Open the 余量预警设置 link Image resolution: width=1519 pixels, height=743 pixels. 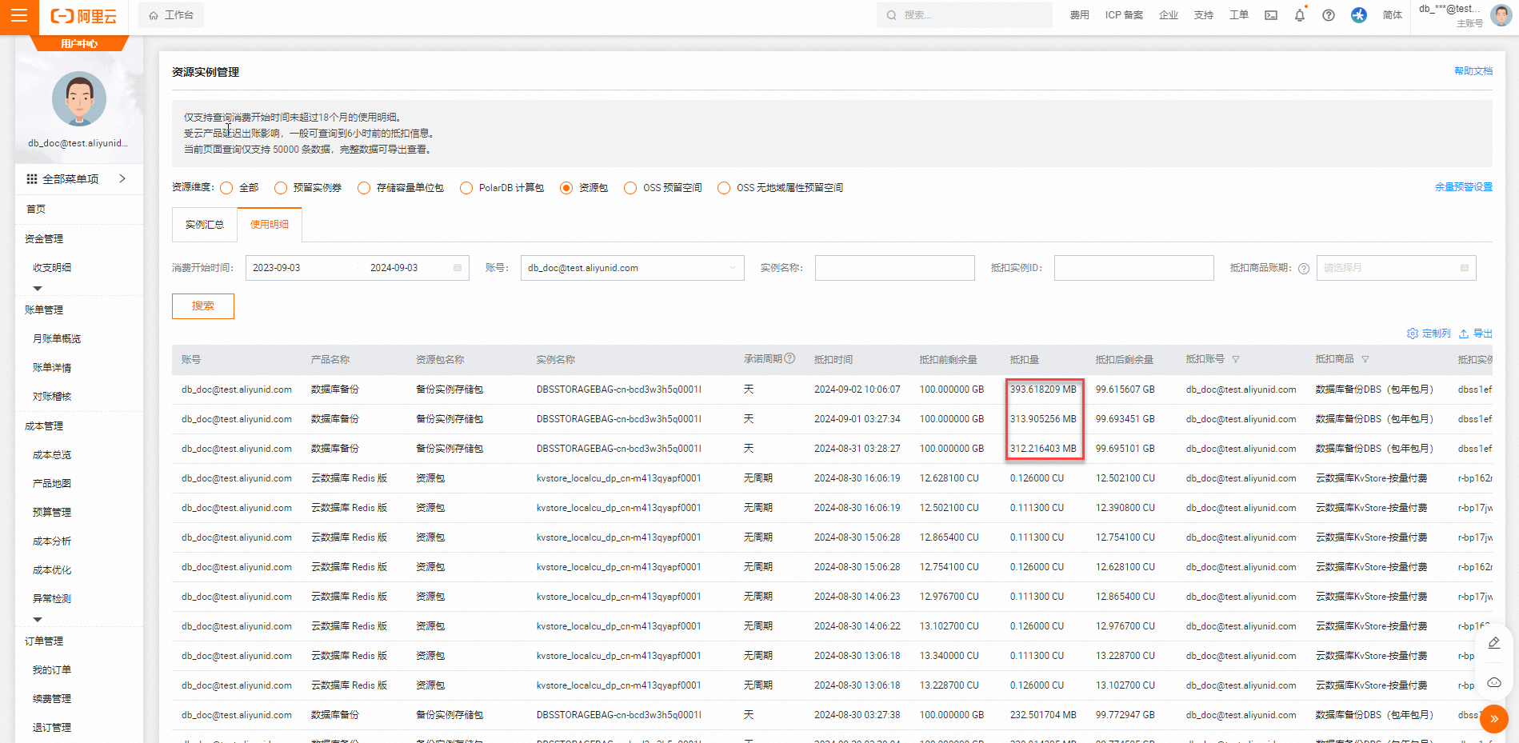(1464, 187)
